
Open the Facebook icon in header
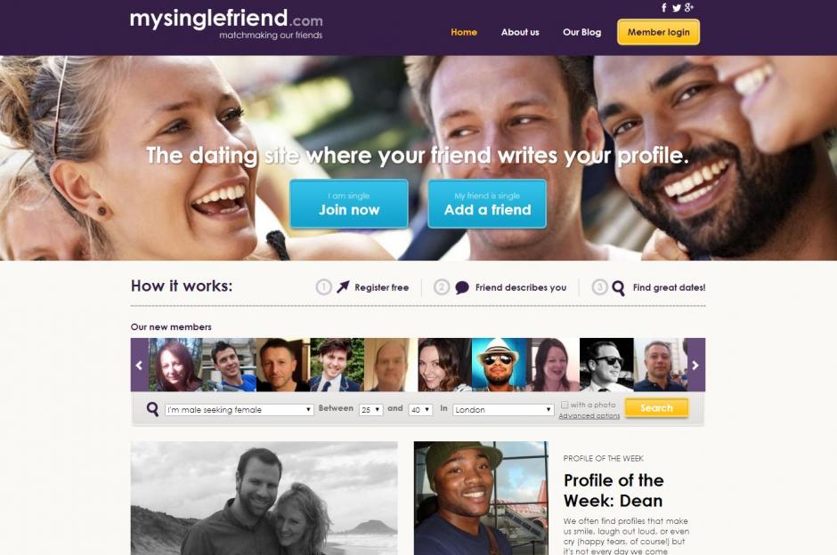664,7
